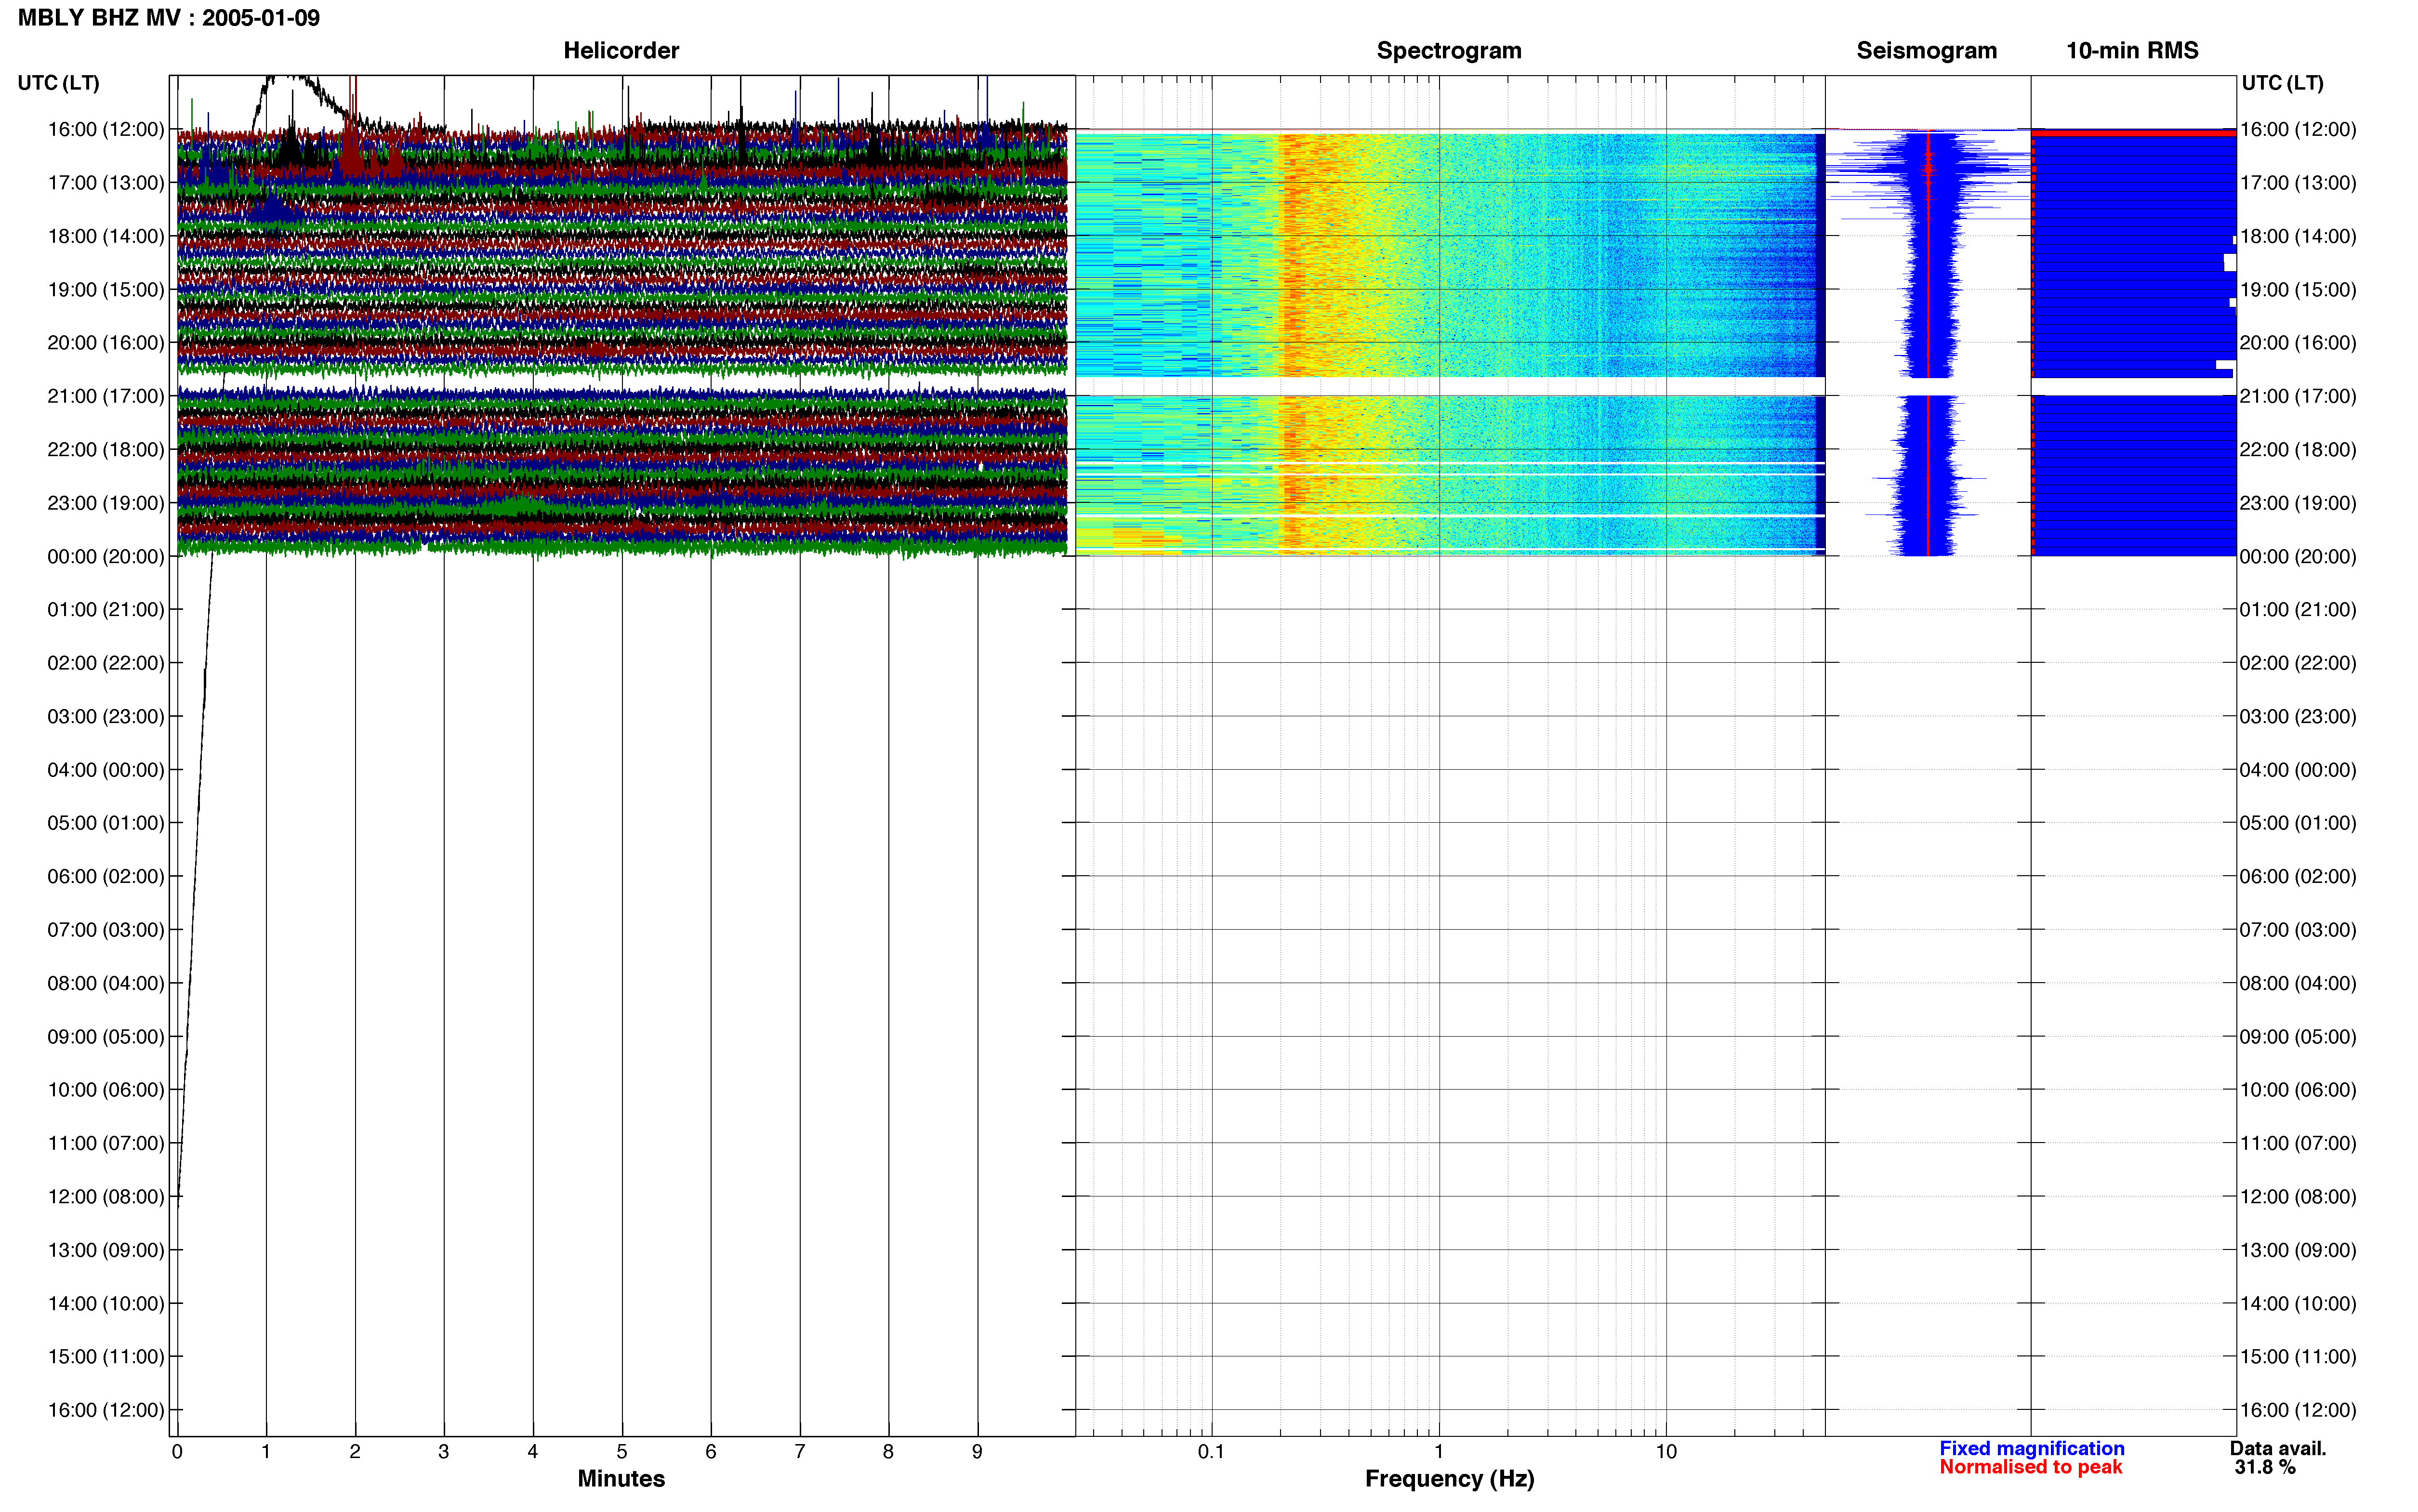The height and width of the screenshot is (1512, 2418).
Task: Click 23:00 (19:00) on the Helicorder time axis
Action: pyautogui.click(x=106, y=503)
